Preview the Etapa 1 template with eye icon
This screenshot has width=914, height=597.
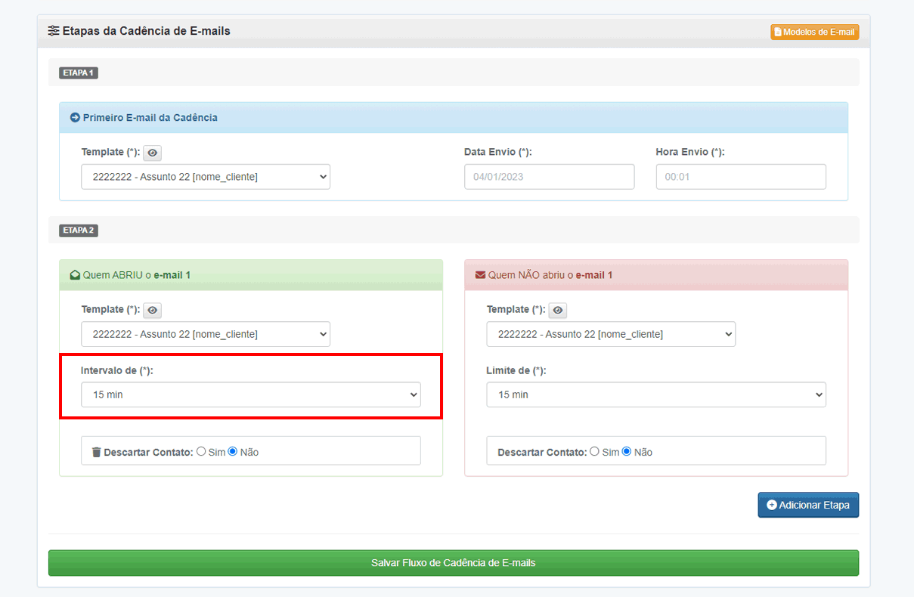coord(152,153)
